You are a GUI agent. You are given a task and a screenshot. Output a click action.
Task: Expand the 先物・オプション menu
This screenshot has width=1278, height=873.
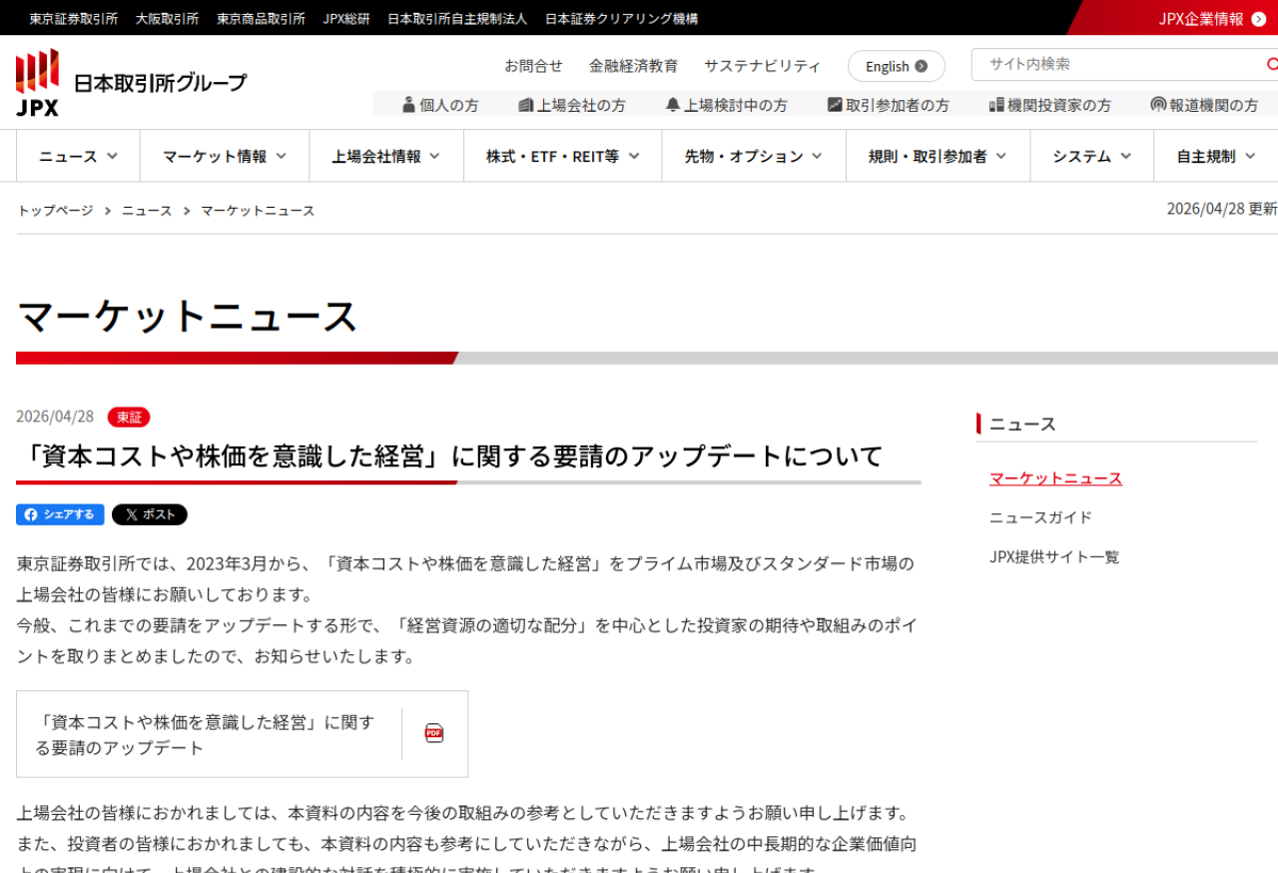click(x=754, y=156)
